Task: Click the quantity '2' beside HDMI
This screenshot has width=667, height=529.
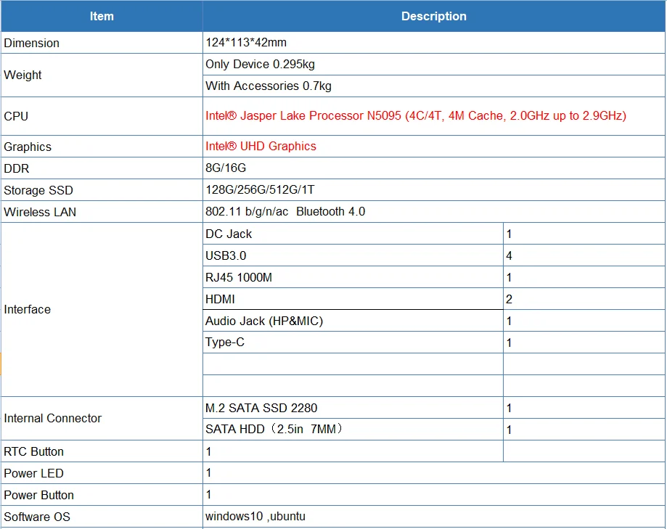Action: click(510, 300)
